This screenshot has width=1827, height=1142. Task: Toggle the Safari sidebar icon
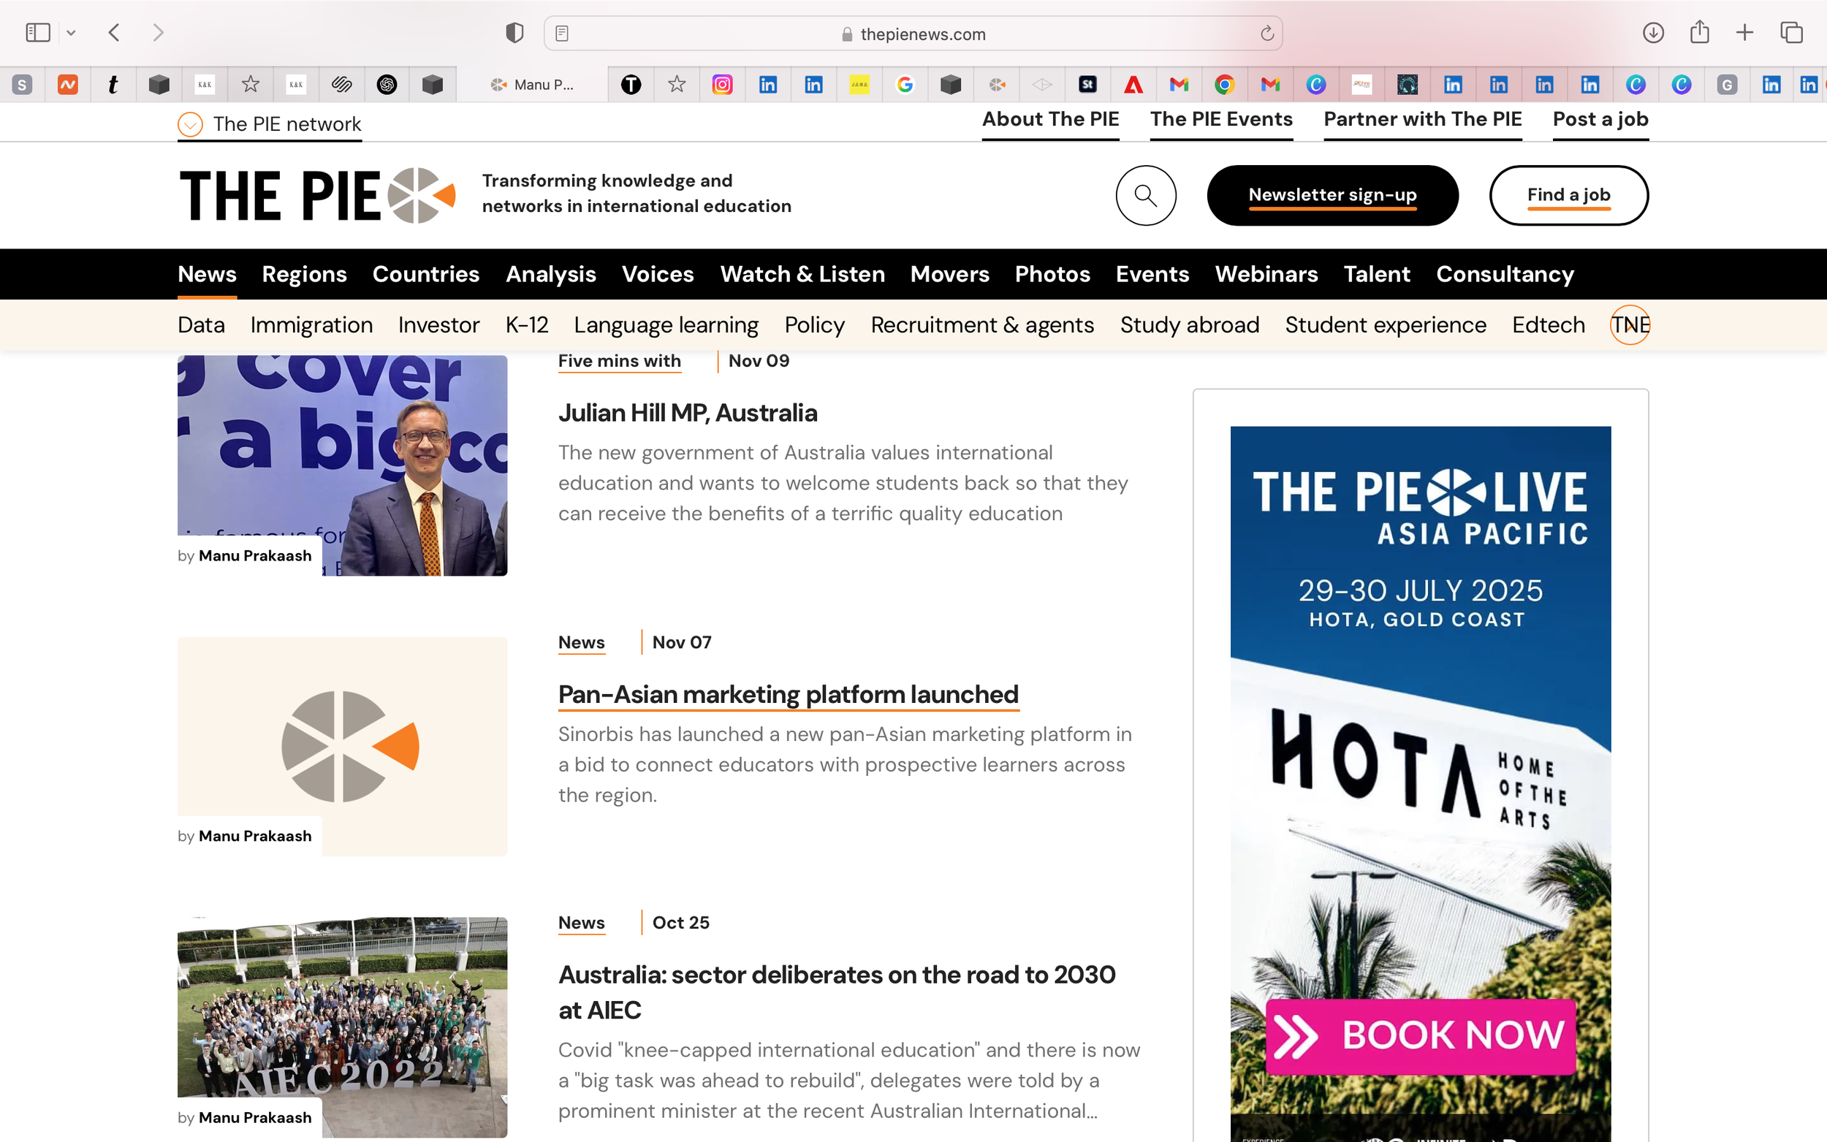[38, 32]
